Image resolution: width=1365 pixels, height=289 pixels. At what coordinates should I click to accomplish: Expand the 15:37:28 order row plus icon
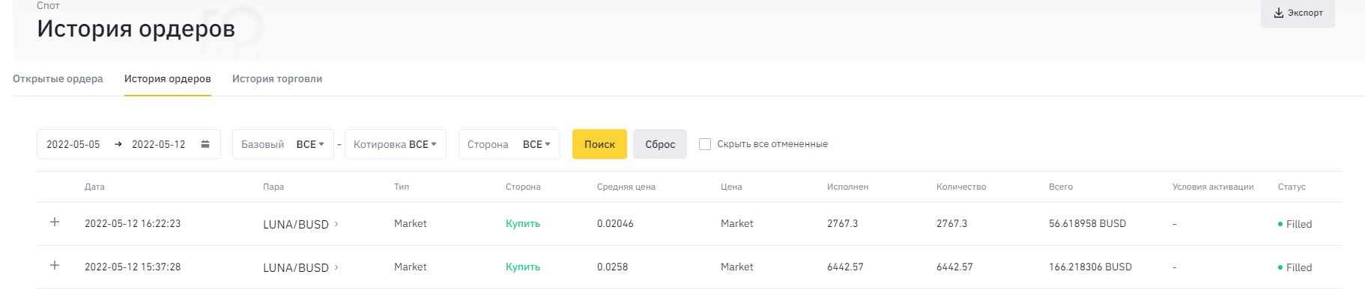[55, 266]
